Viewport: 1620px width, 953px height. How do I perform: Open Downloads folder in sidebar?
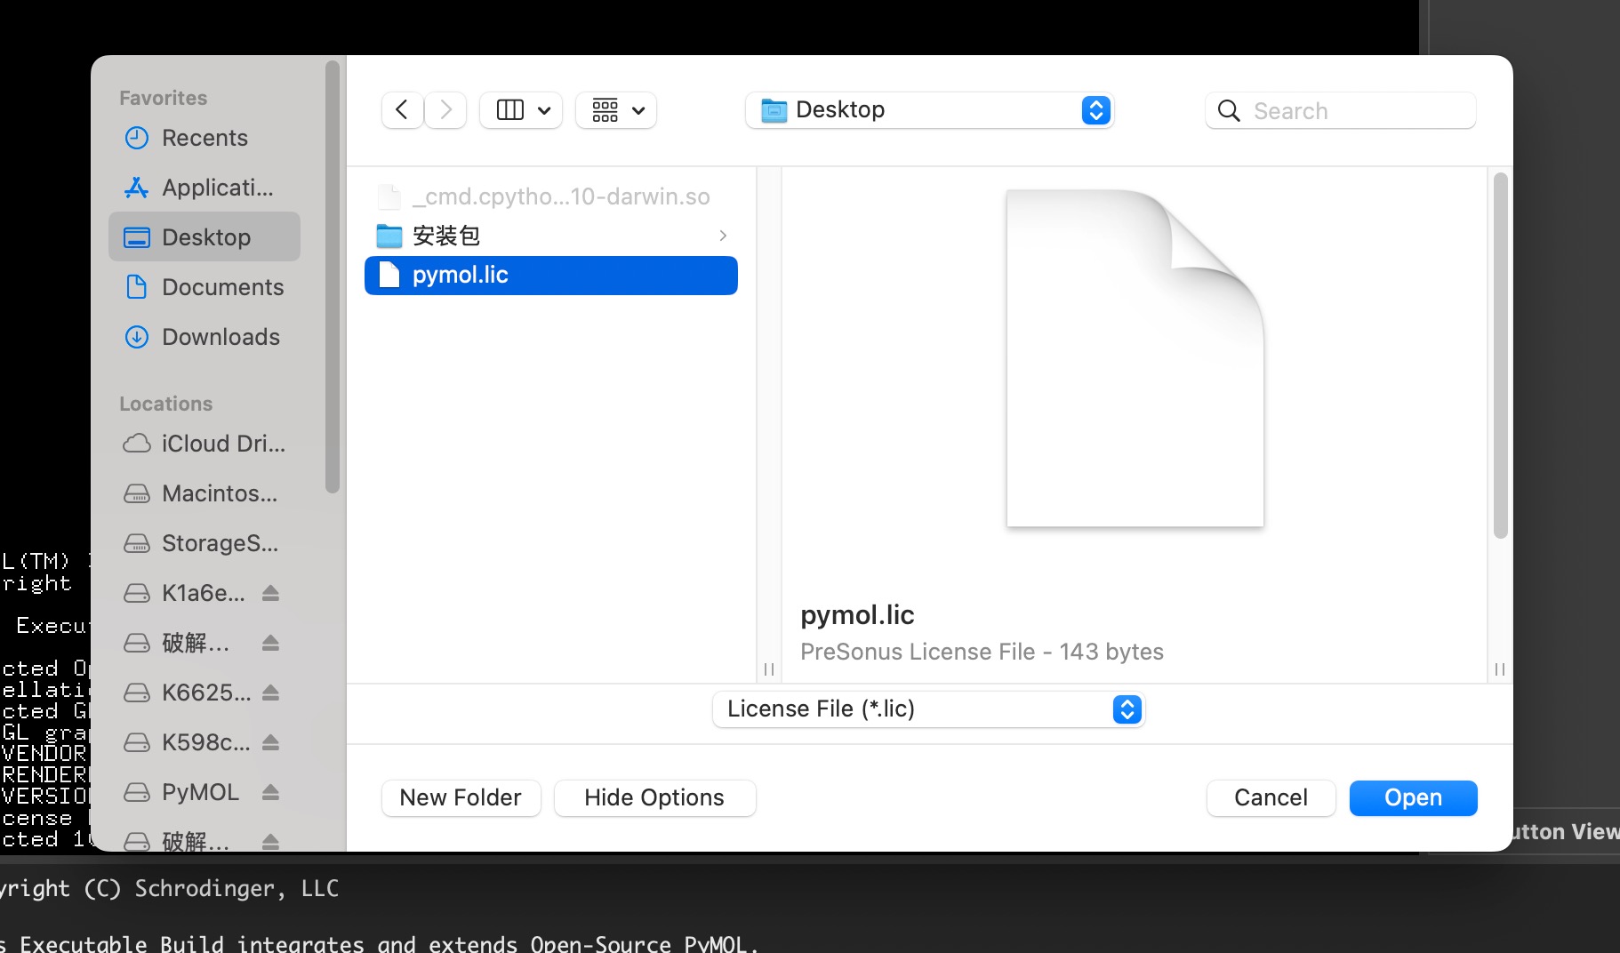pos(221,337)
